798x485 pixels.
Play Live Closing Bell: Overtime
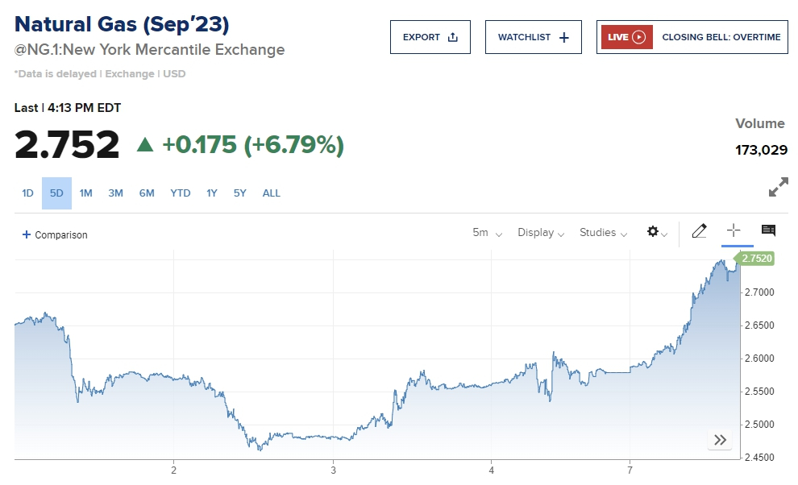692,37
